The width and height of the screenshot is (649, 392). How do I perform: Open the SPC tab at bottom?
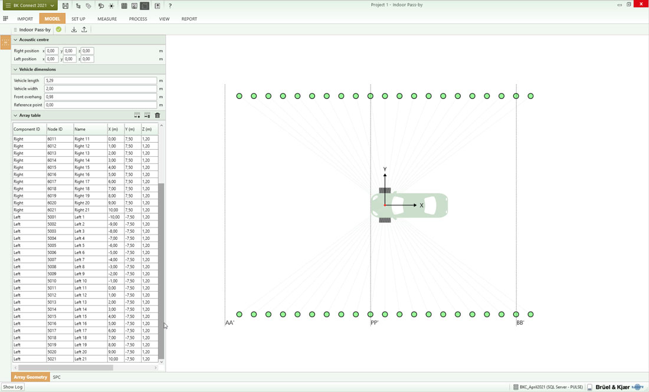coord(57,377)
